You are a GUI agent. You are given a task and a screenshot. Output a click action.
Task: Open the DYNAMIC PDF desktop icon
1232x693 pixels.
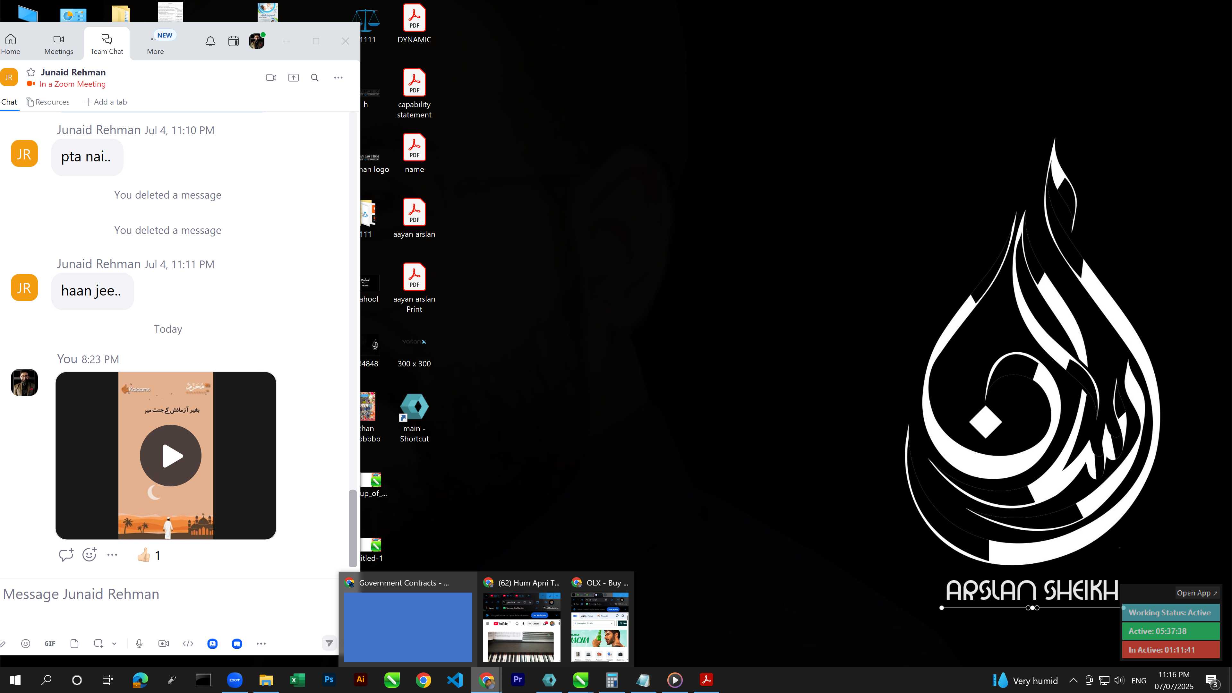click(x=414, y=24)
